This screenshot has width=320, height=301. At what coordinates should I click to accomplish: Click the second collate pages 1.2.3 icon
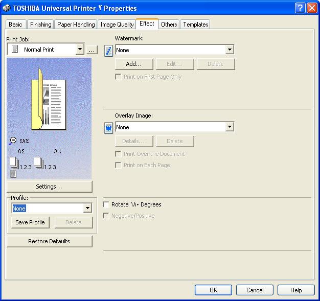click(x=39, y=163)
